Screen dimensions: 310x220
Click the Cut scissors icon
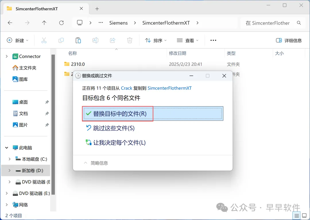click(44, 40)
